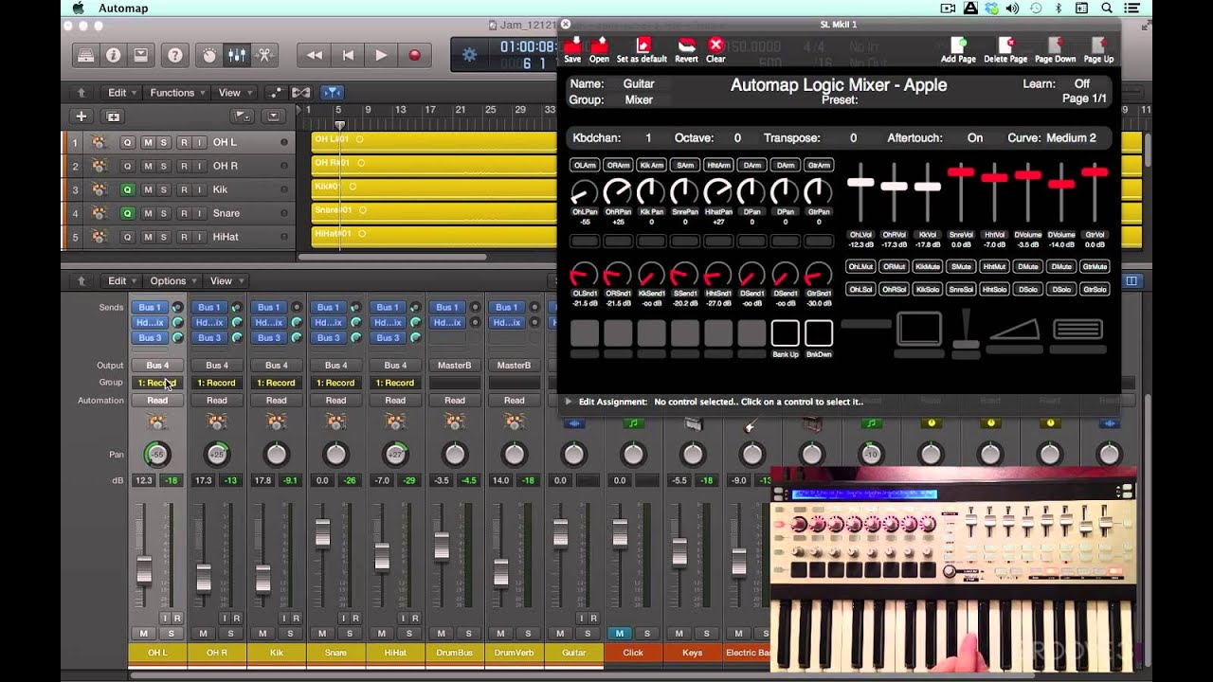Click the volume icon in macOS menu bar
The width and height of the screenshot is (1213, 682).
1012,9
